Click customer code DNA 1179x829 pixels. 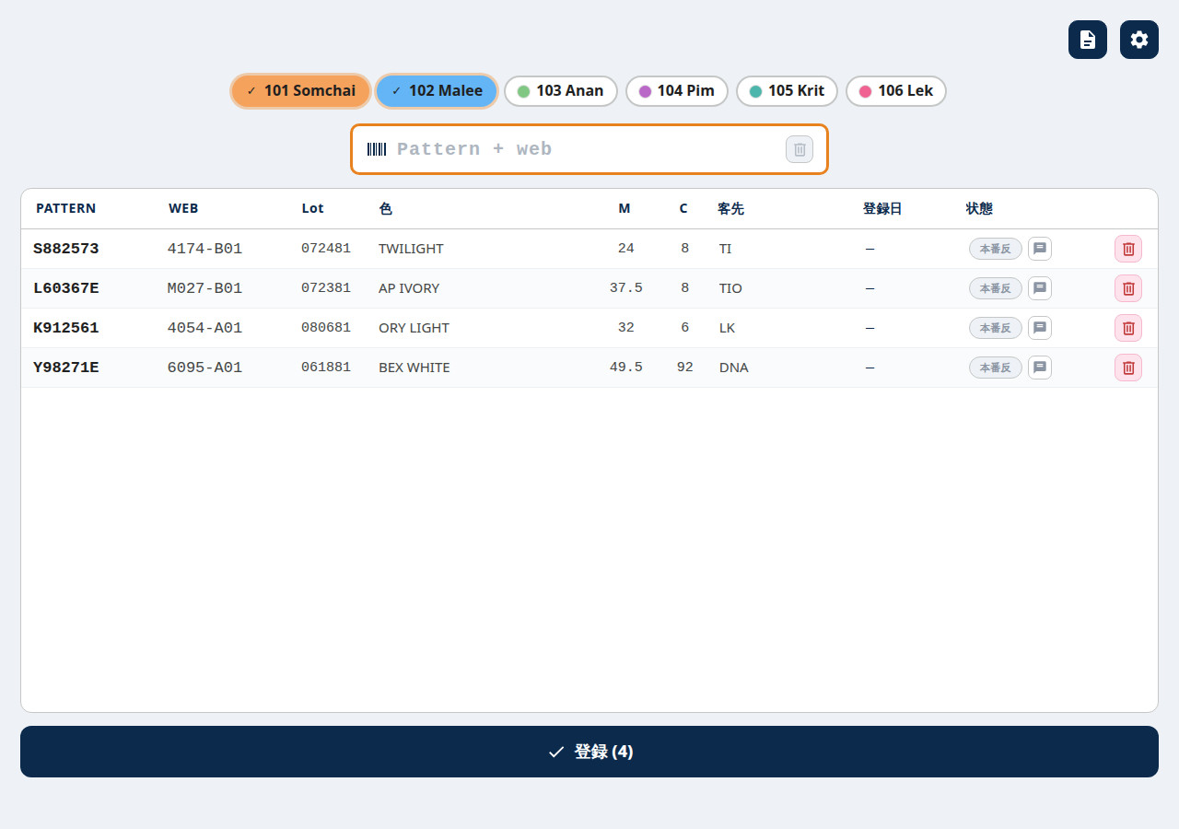(x=734, y=368)
